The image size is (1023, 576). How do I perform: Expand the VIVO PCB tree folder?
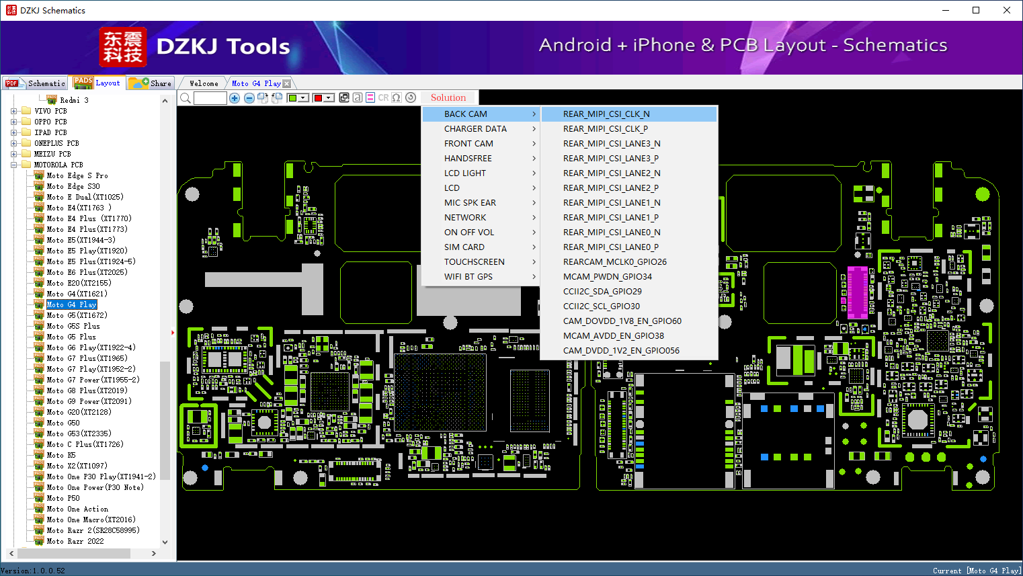13,111
